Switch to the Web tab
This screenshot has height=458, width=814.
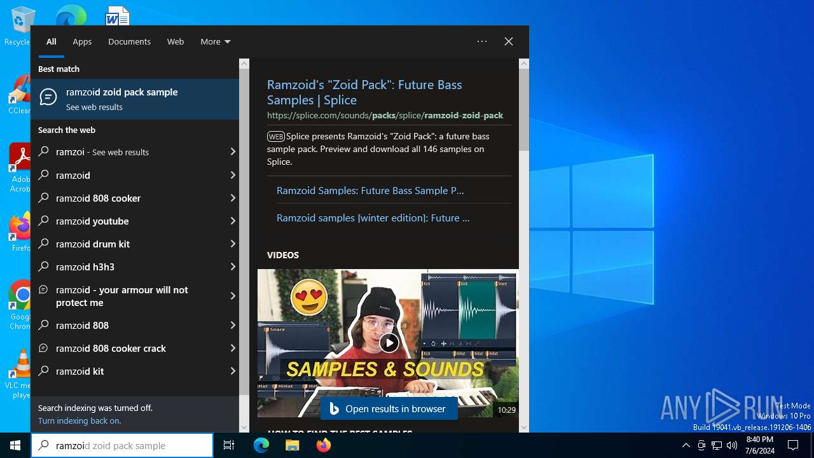click(x=176, y=41)
